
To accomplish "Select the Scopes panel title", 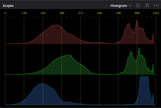I will tap(8, 5).
